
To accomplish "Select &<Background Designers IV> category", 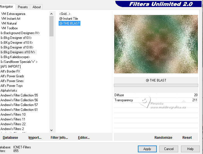I will coord(20,33).
